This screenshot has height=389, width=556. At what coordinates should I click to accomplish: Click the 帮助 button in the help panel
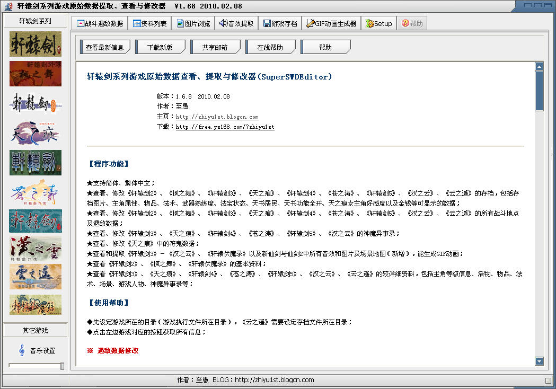(325, 47)
